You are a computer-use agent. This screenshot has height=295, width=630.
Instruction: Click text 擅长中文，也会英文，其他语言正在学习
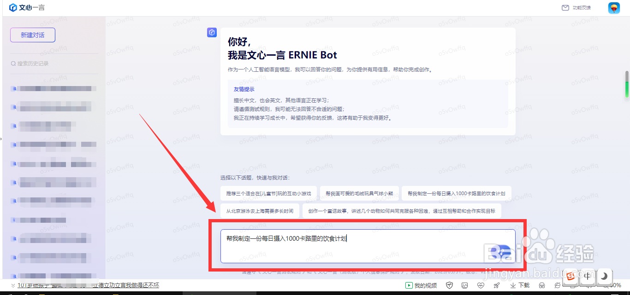point(281,100)
